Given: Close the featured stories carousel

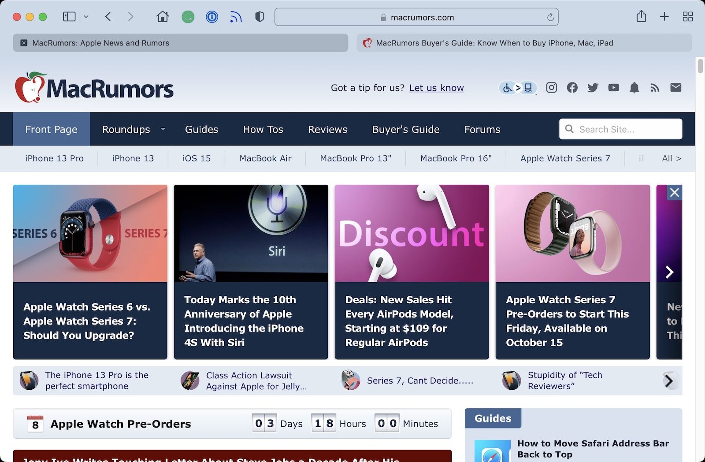Looking at the screenshot, I should pos(674,193).
